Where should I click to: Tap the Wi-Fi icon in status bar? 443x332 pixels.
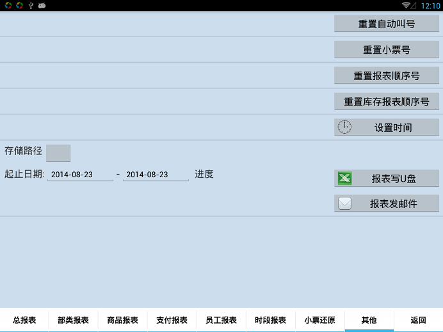pos(406,5)
